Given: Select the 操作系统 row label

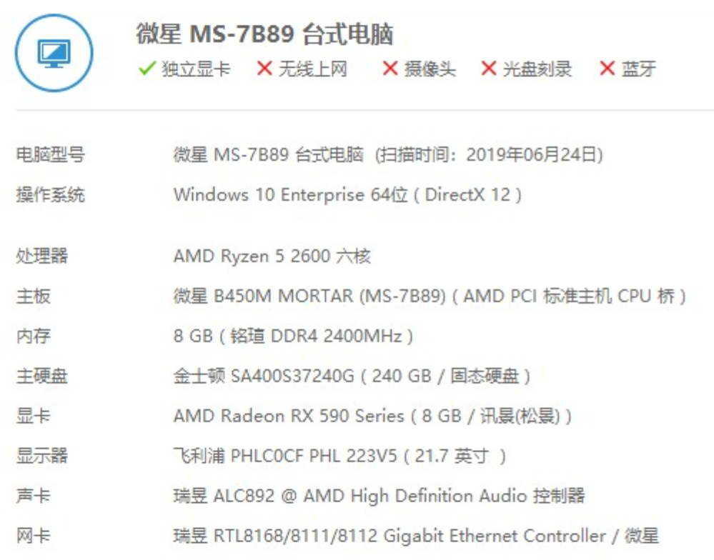Looking at the screenshot, I should (50, 194).
